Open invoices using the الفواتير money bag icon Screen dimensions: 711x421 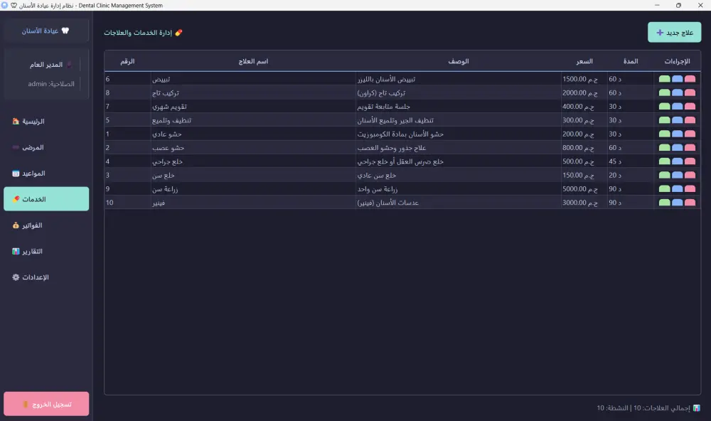[x=16, y=225]
